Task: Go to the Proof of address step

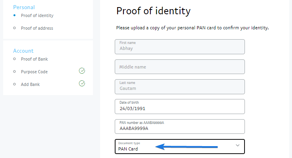Action: pyautogui.click(x=37, y=28)
